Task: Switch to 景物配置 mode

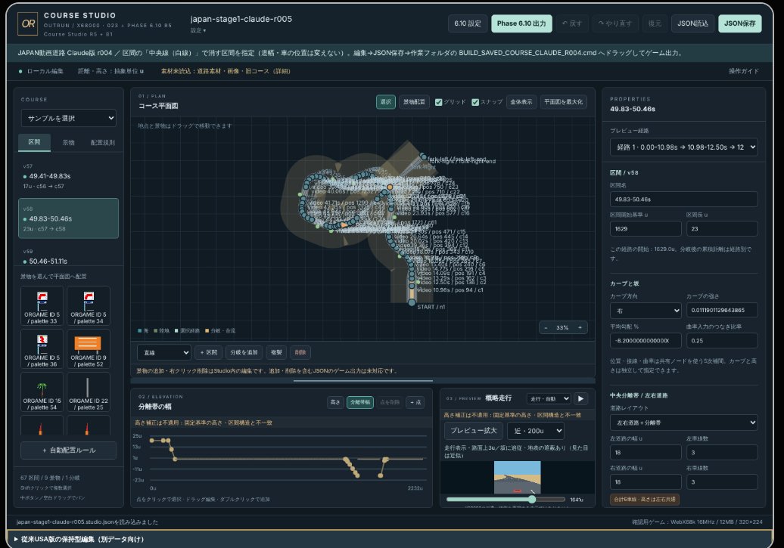Action: pyautogui.click(x=414, y=102)
